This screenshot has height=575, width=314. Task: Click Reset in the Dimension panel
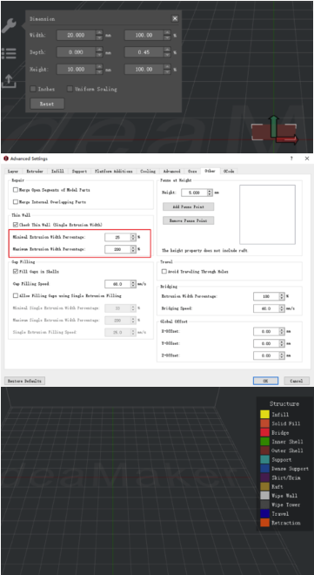(x=47, y=104)
